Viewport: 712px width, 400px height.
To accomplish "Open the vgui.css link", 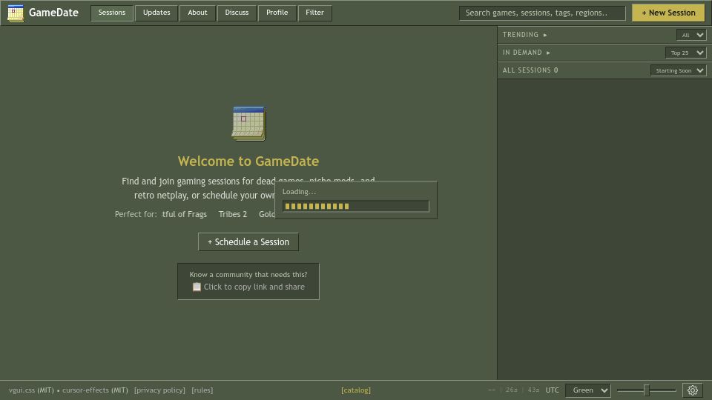I will click(x=22, y=390).
